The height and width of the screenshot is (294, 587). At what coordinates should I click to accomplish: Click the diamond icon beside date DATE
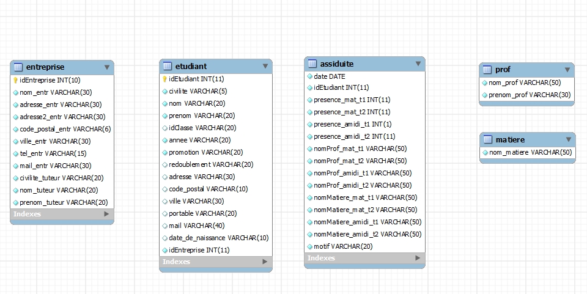click(309, 76)
